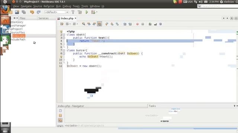
Task: Open the Source menu
Action: pyautogui.click(x=38, y=6)
